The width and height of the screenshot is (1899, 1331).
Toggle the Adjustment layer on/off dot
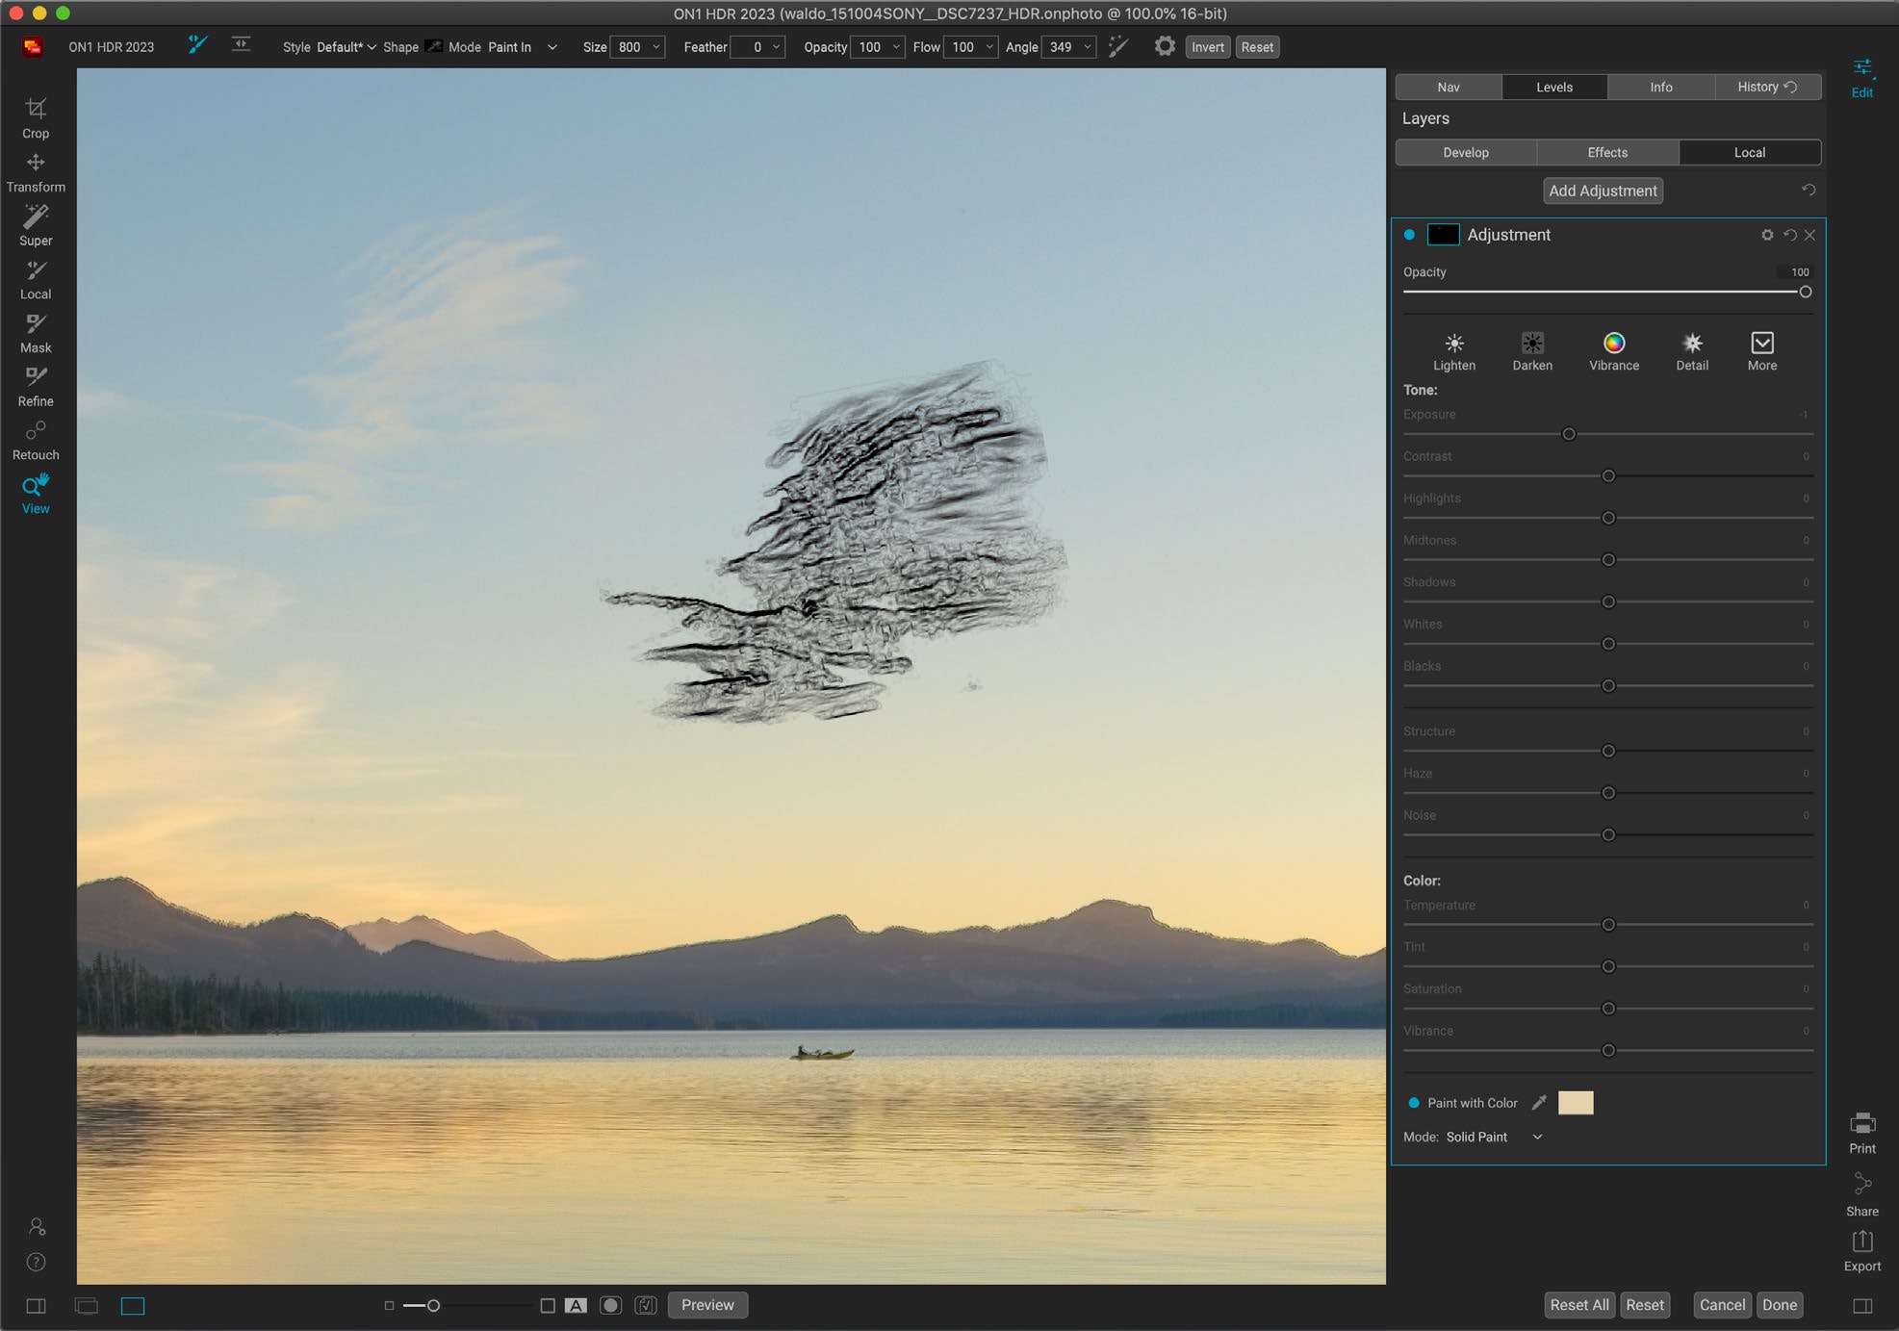point(1409,235)
